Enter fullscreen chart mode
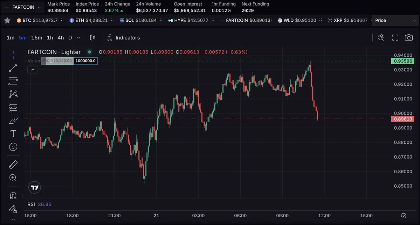Screen dimensions: 420x225 [395, 38]
